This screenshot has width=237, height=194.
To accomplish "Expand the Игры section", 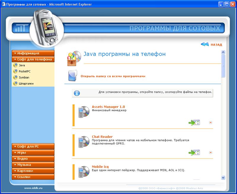I will [x=33, y=153].
